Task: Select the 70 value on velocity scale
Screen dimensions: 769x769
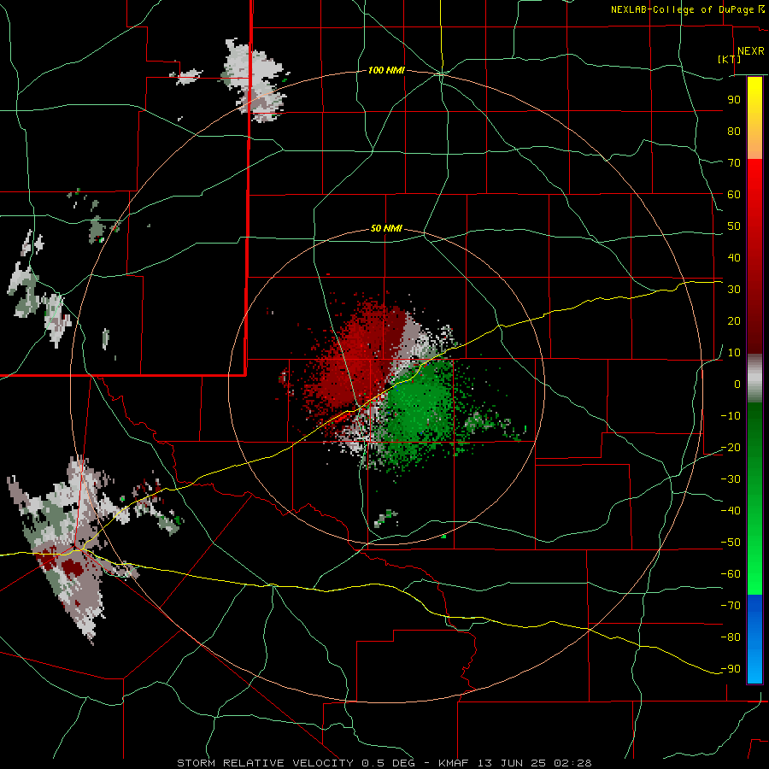Action: point(734,163)
